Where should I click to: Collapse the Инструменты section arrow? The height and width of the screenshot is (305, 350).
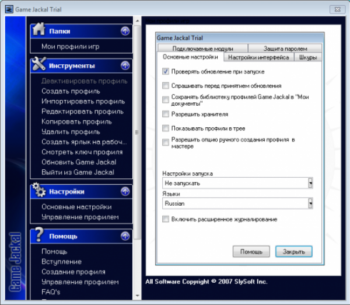(125, 66)
